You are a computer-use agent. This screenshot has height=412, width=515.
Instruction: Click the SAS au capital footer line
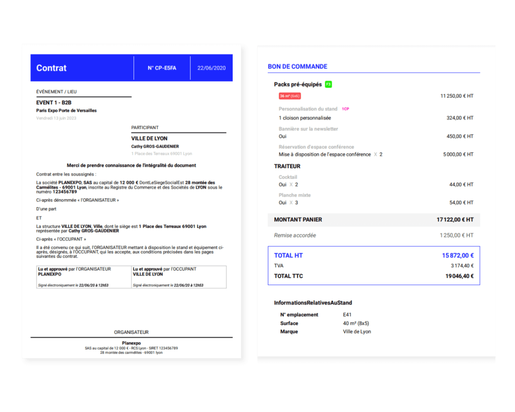point(131,348)
